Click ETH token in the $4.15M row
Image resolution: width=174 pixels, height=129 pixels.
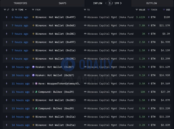[153, 50]
